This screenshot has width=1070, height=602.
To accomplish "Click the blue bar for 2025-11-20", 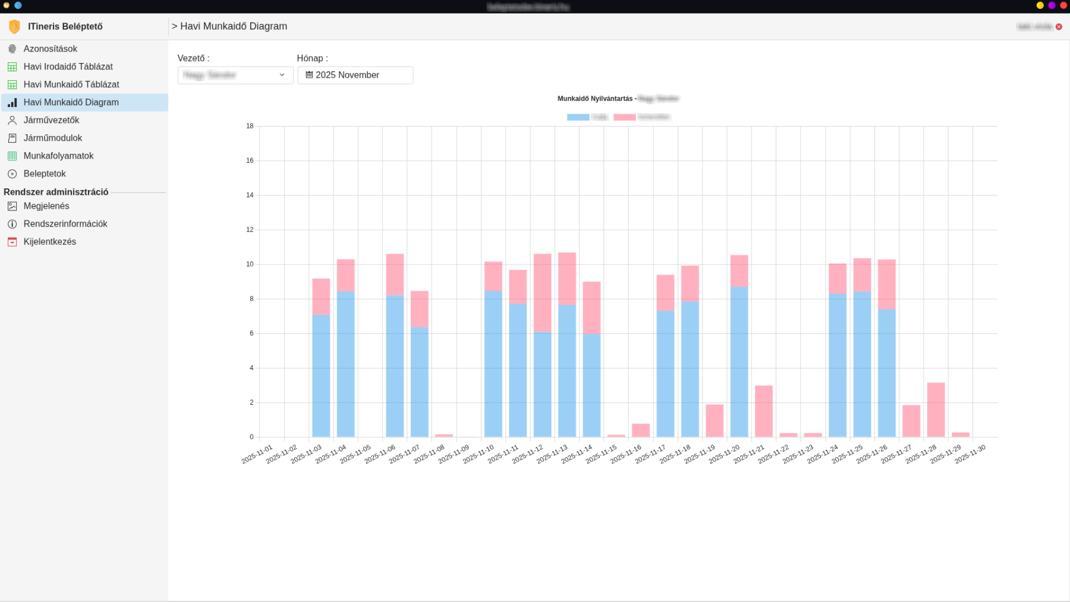I will pos(739,361).
